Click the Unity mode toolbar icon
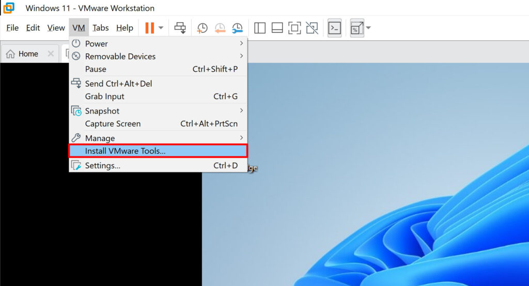 point(312,28)
